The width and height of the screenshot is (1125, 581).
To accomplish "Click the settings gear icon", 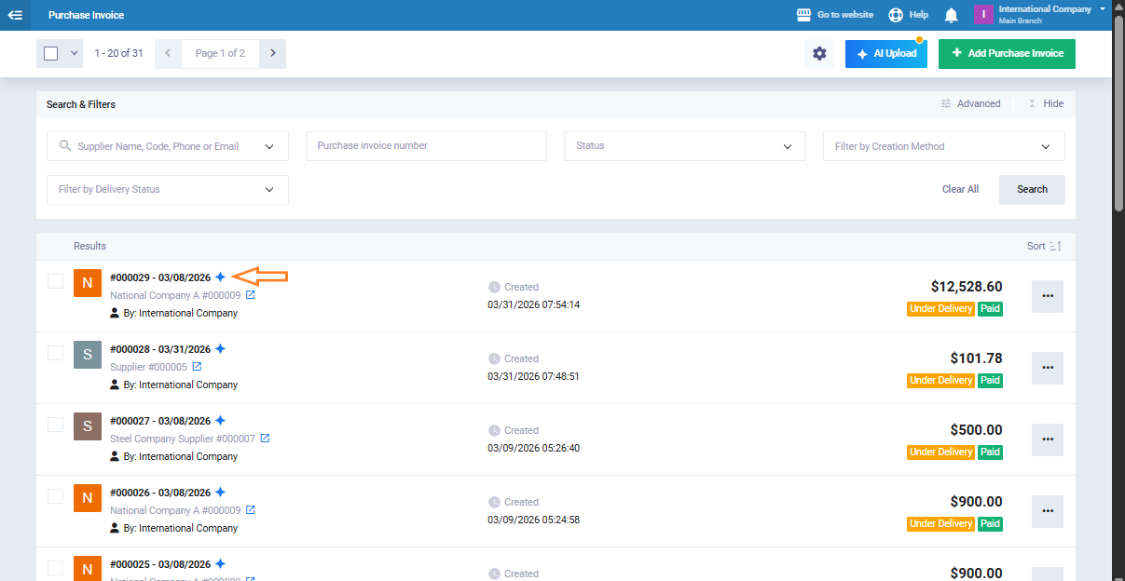I will pos(819,54).
